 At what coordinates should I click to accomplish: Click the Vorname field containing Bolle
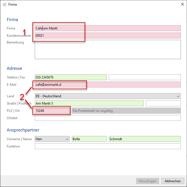pos(89,139)
